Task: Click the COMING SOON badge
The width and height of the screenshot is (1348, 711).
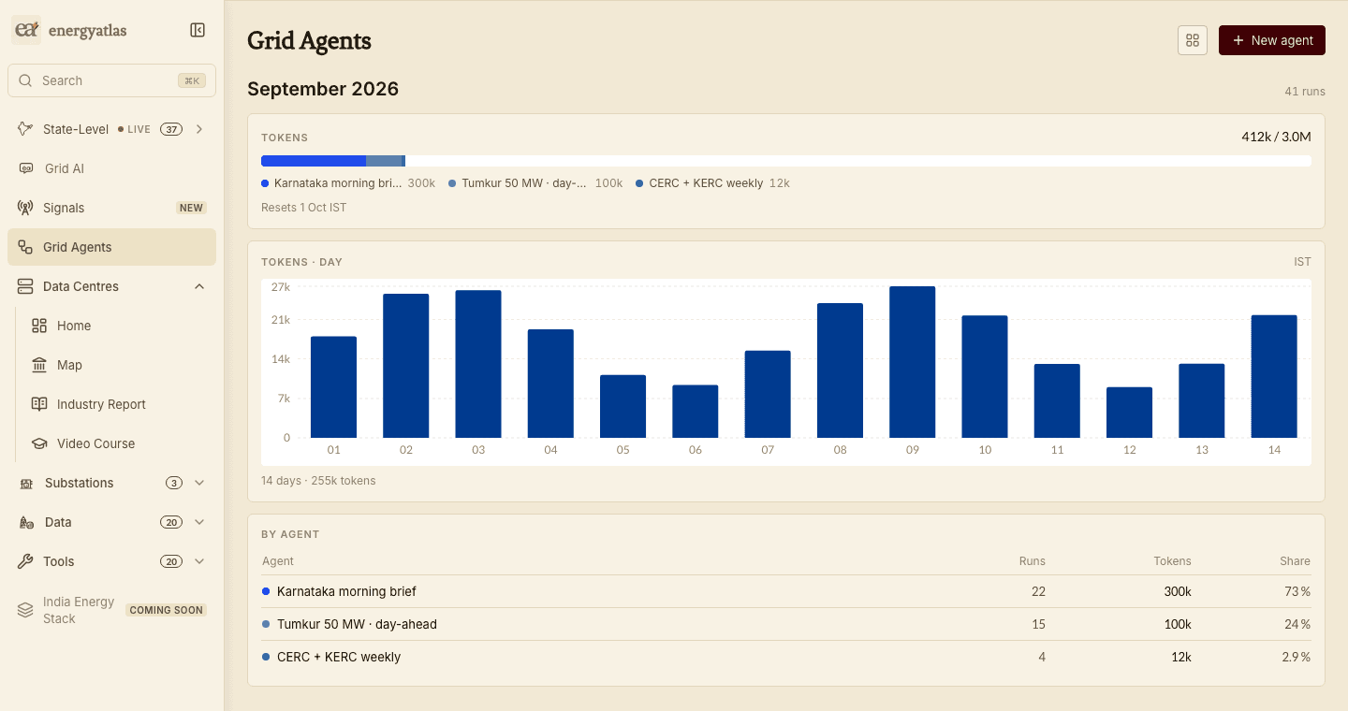Action: 166,610
